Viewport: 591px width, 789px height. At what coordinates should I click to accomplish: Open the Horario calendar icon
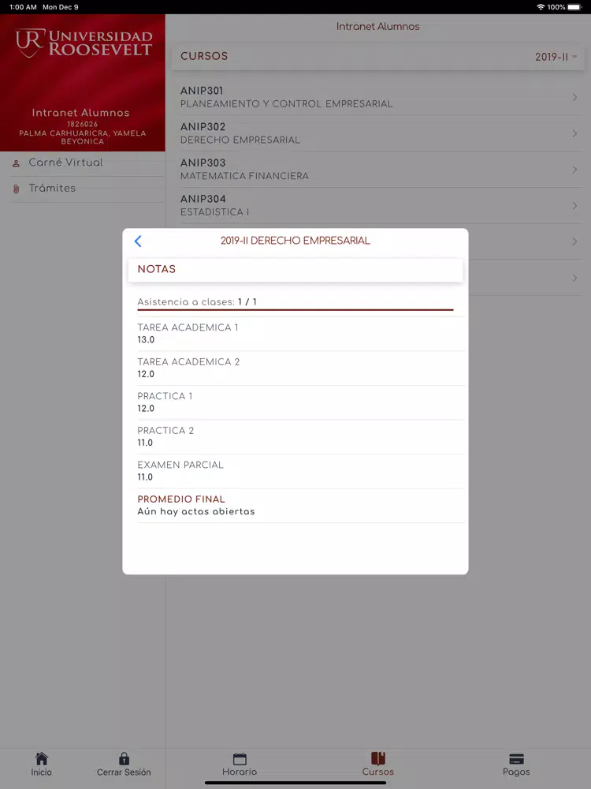240,758
